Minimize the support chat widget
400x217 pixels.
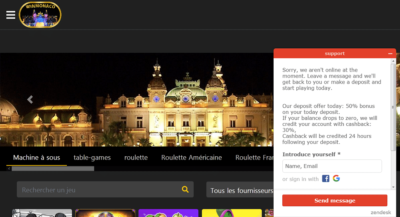pyautogui.click(x=390, y=54)
